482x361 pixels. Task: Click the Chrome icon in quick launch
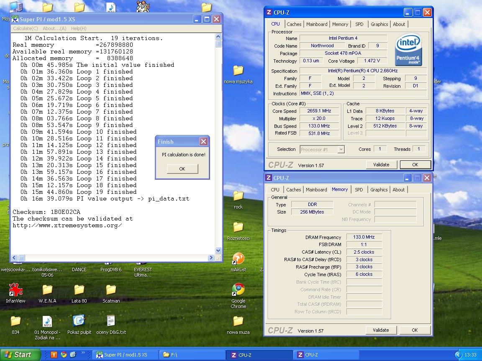(x=64, y=355)
